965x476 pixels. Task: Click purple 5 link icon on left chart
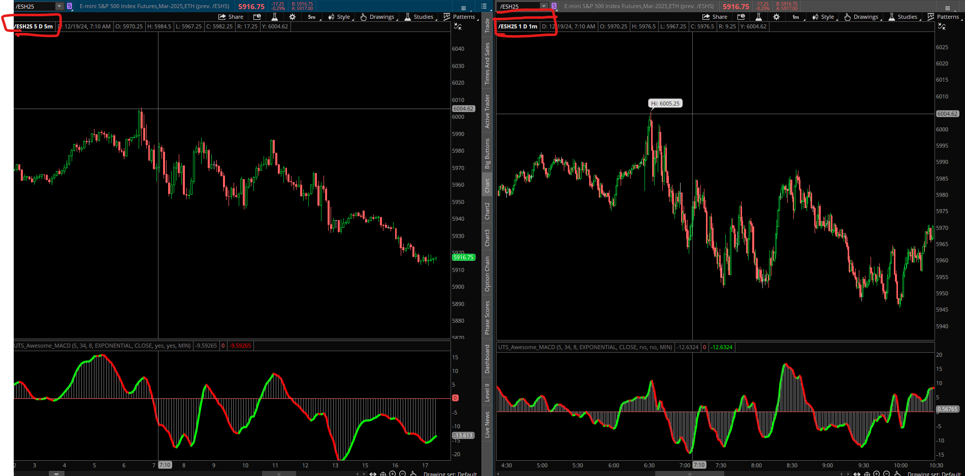(70, 6)
